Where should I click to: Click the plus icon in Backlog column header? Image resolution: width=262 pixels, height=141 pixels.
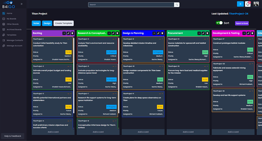(x=64, y=33)
